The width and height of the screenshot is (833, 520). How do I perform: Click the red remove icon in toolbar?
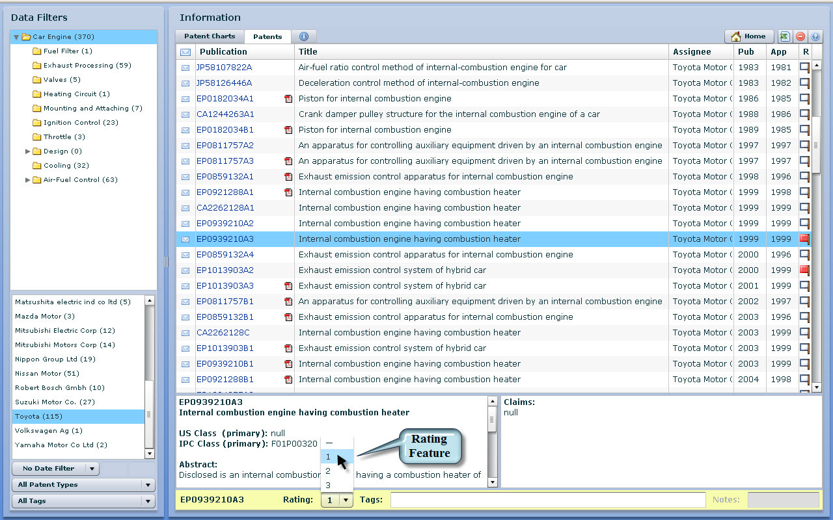coord(800,36)
